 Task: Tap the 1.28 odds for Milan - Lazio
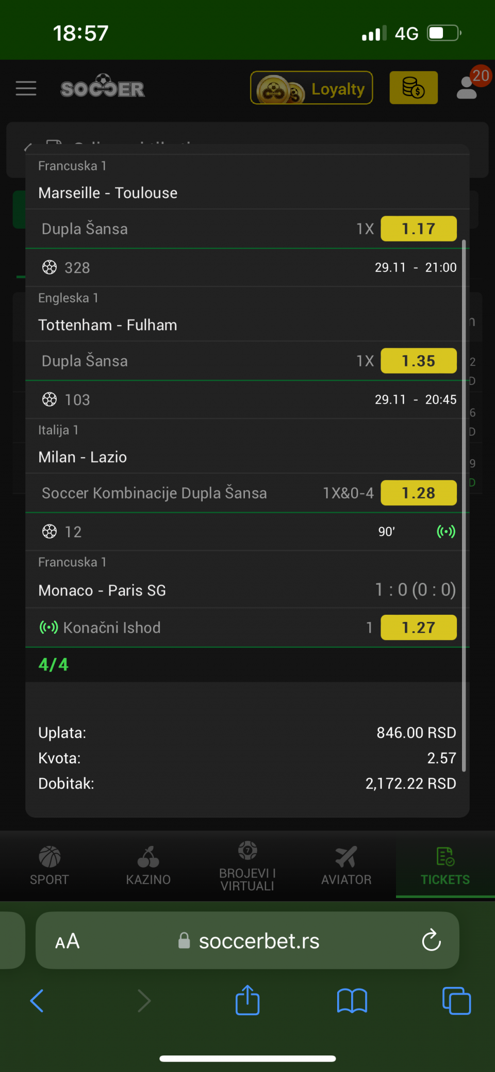pyautogui.click(x=418, y=493)
